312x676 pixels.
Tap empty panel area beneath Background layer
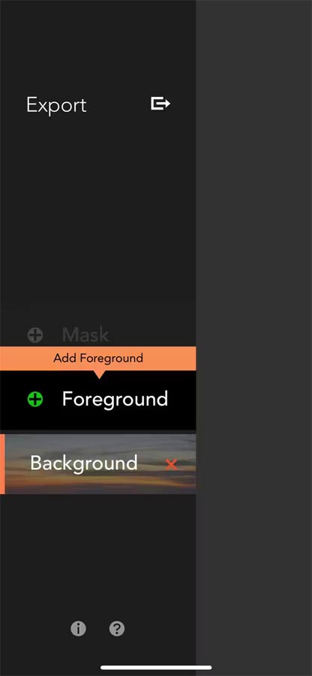(98, 552)
